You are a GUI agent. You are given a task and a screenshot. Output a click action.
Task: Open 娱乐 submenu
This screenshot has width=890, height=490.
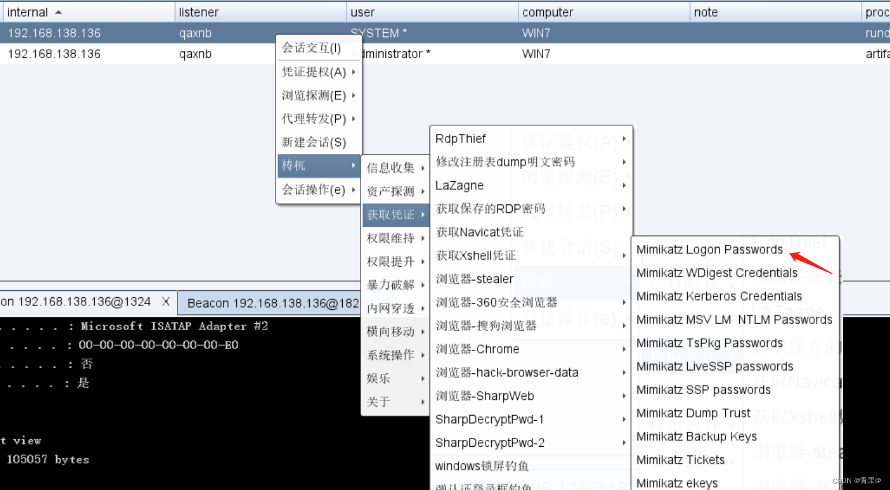click(395, 378)
